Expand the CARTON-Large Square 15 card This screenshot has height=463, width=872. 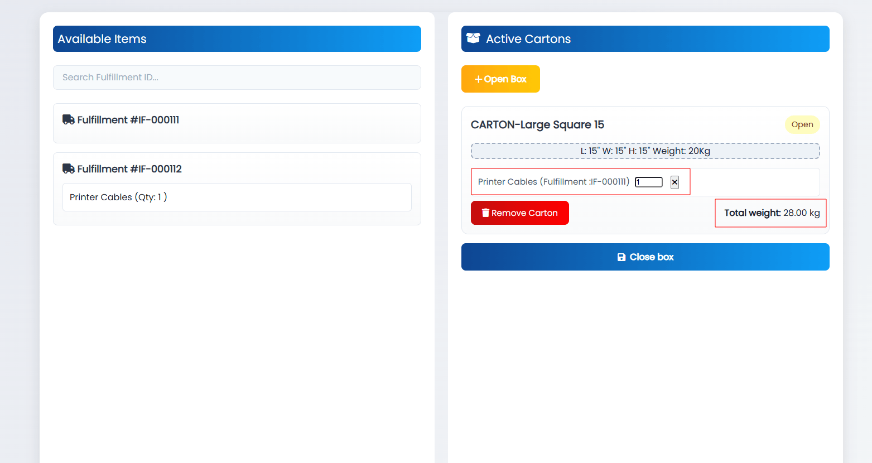pos(537,124)
